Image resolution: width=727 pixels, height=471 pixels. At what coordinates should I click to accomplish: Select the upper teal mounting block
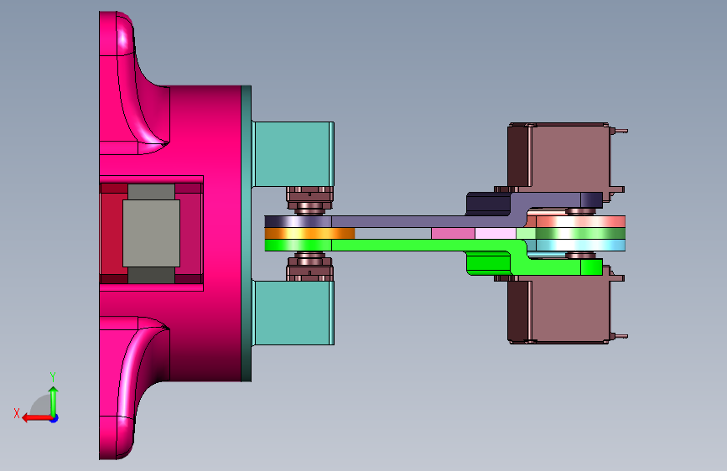coord(294,154)
